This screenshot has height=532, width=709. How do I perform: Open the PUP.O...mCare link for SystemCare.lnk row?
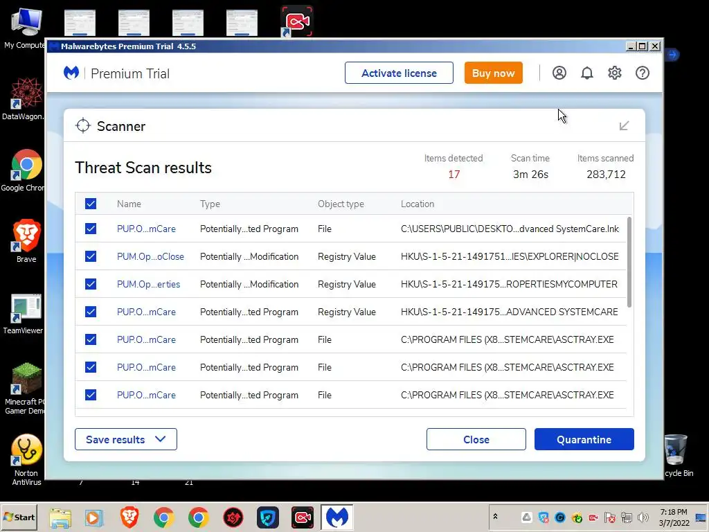(146, 229)
